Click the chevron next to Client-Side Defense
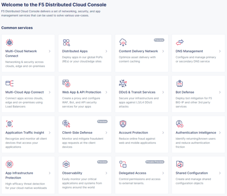The width and height of the screenshot is (227, 196). 106,132
